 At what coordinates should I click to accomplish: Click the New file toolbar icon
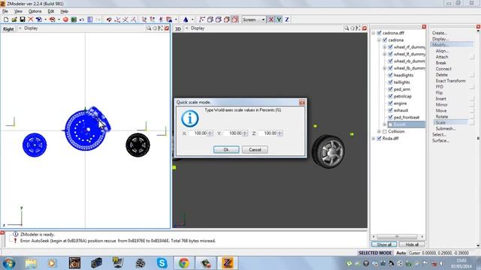pos(6,19)
